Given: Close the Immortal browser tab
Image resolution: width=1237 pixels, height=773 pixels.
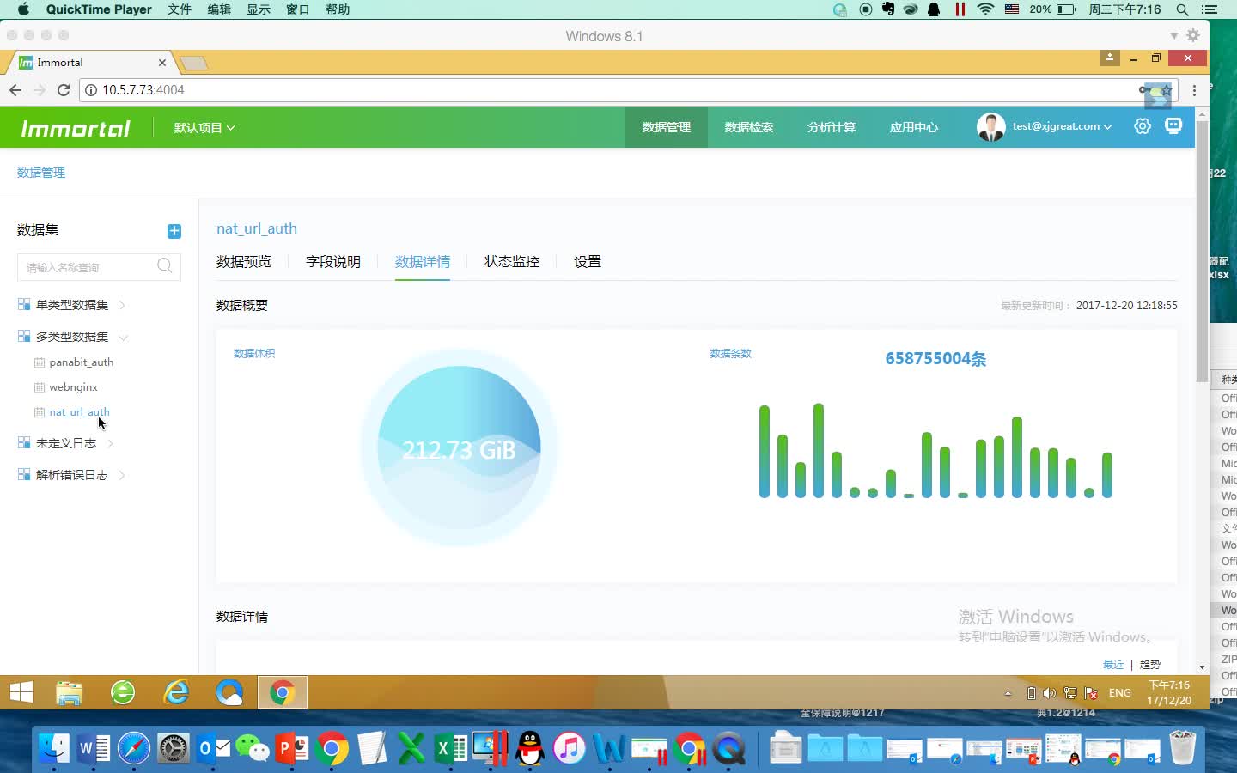Looking at the screenshot, I should [x=162, y=63].
